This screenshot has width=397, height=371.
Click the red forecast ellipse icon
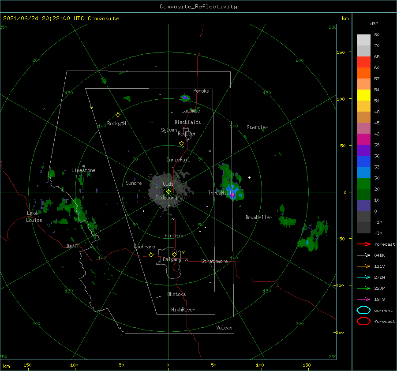(x=363, y=321)
